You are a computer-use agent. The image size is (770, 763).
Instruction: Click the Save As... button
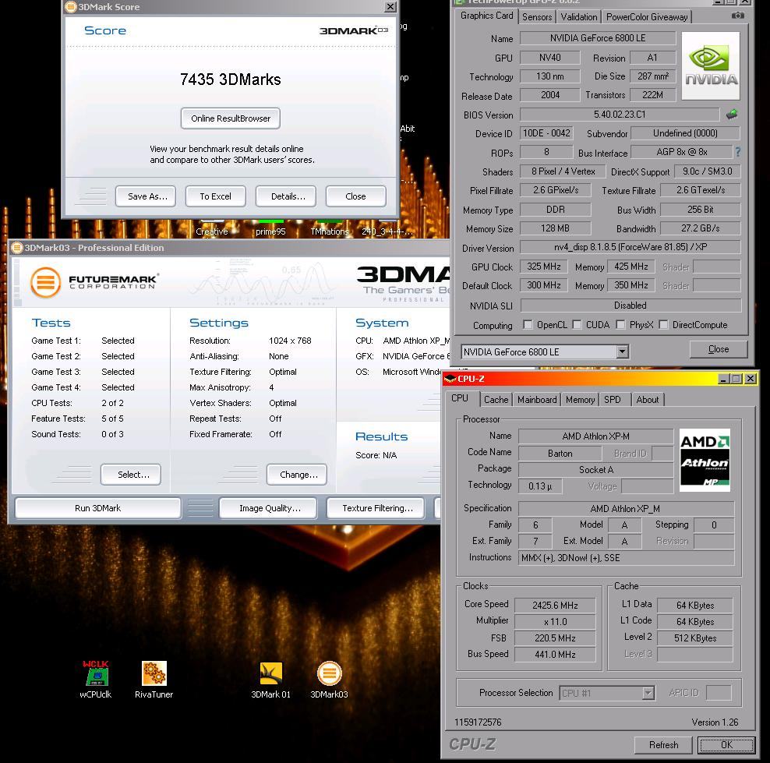pos(146,196)
